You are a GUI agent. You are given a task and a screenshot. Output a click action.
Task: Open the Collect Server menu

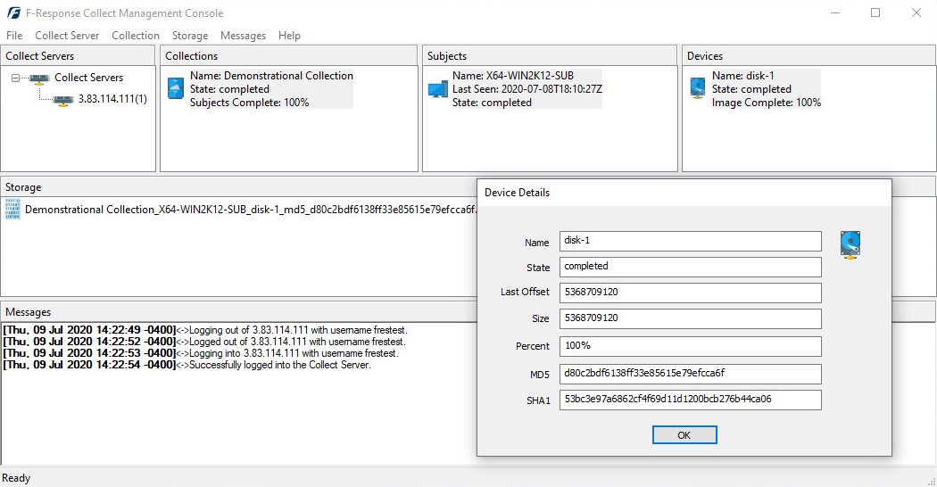point(67,36)
